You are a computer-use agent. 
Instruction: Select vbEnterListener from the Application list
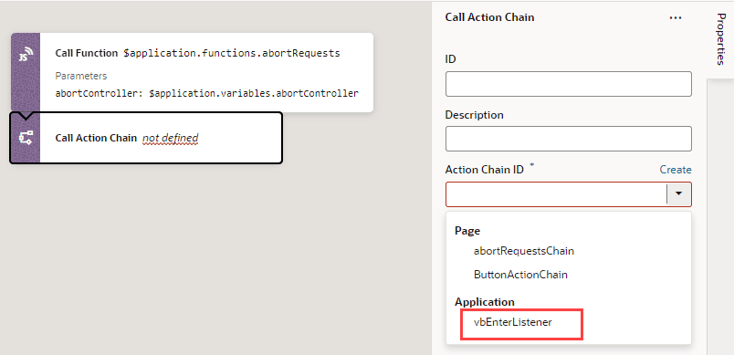512,322
